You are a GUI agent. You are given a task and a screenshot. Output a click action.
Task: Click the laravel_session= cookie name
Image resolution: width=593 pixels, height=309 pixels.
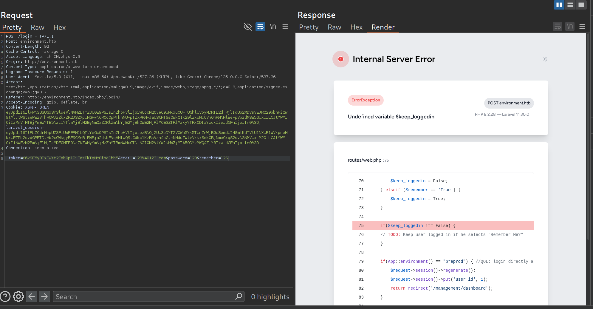(x=25, y=128)
